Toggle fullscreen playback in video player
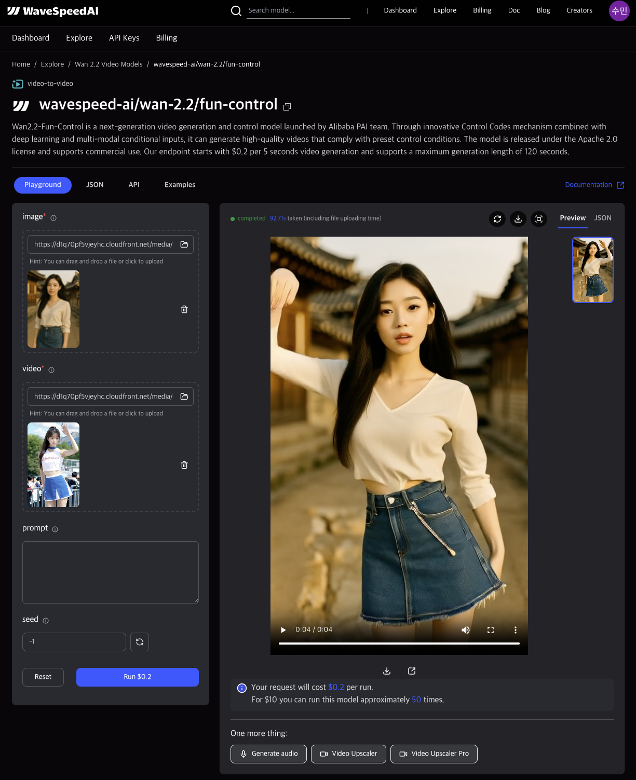 [x=490, y=630]
